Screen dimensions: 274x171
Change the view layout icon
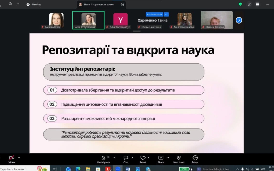pos(258,4)
